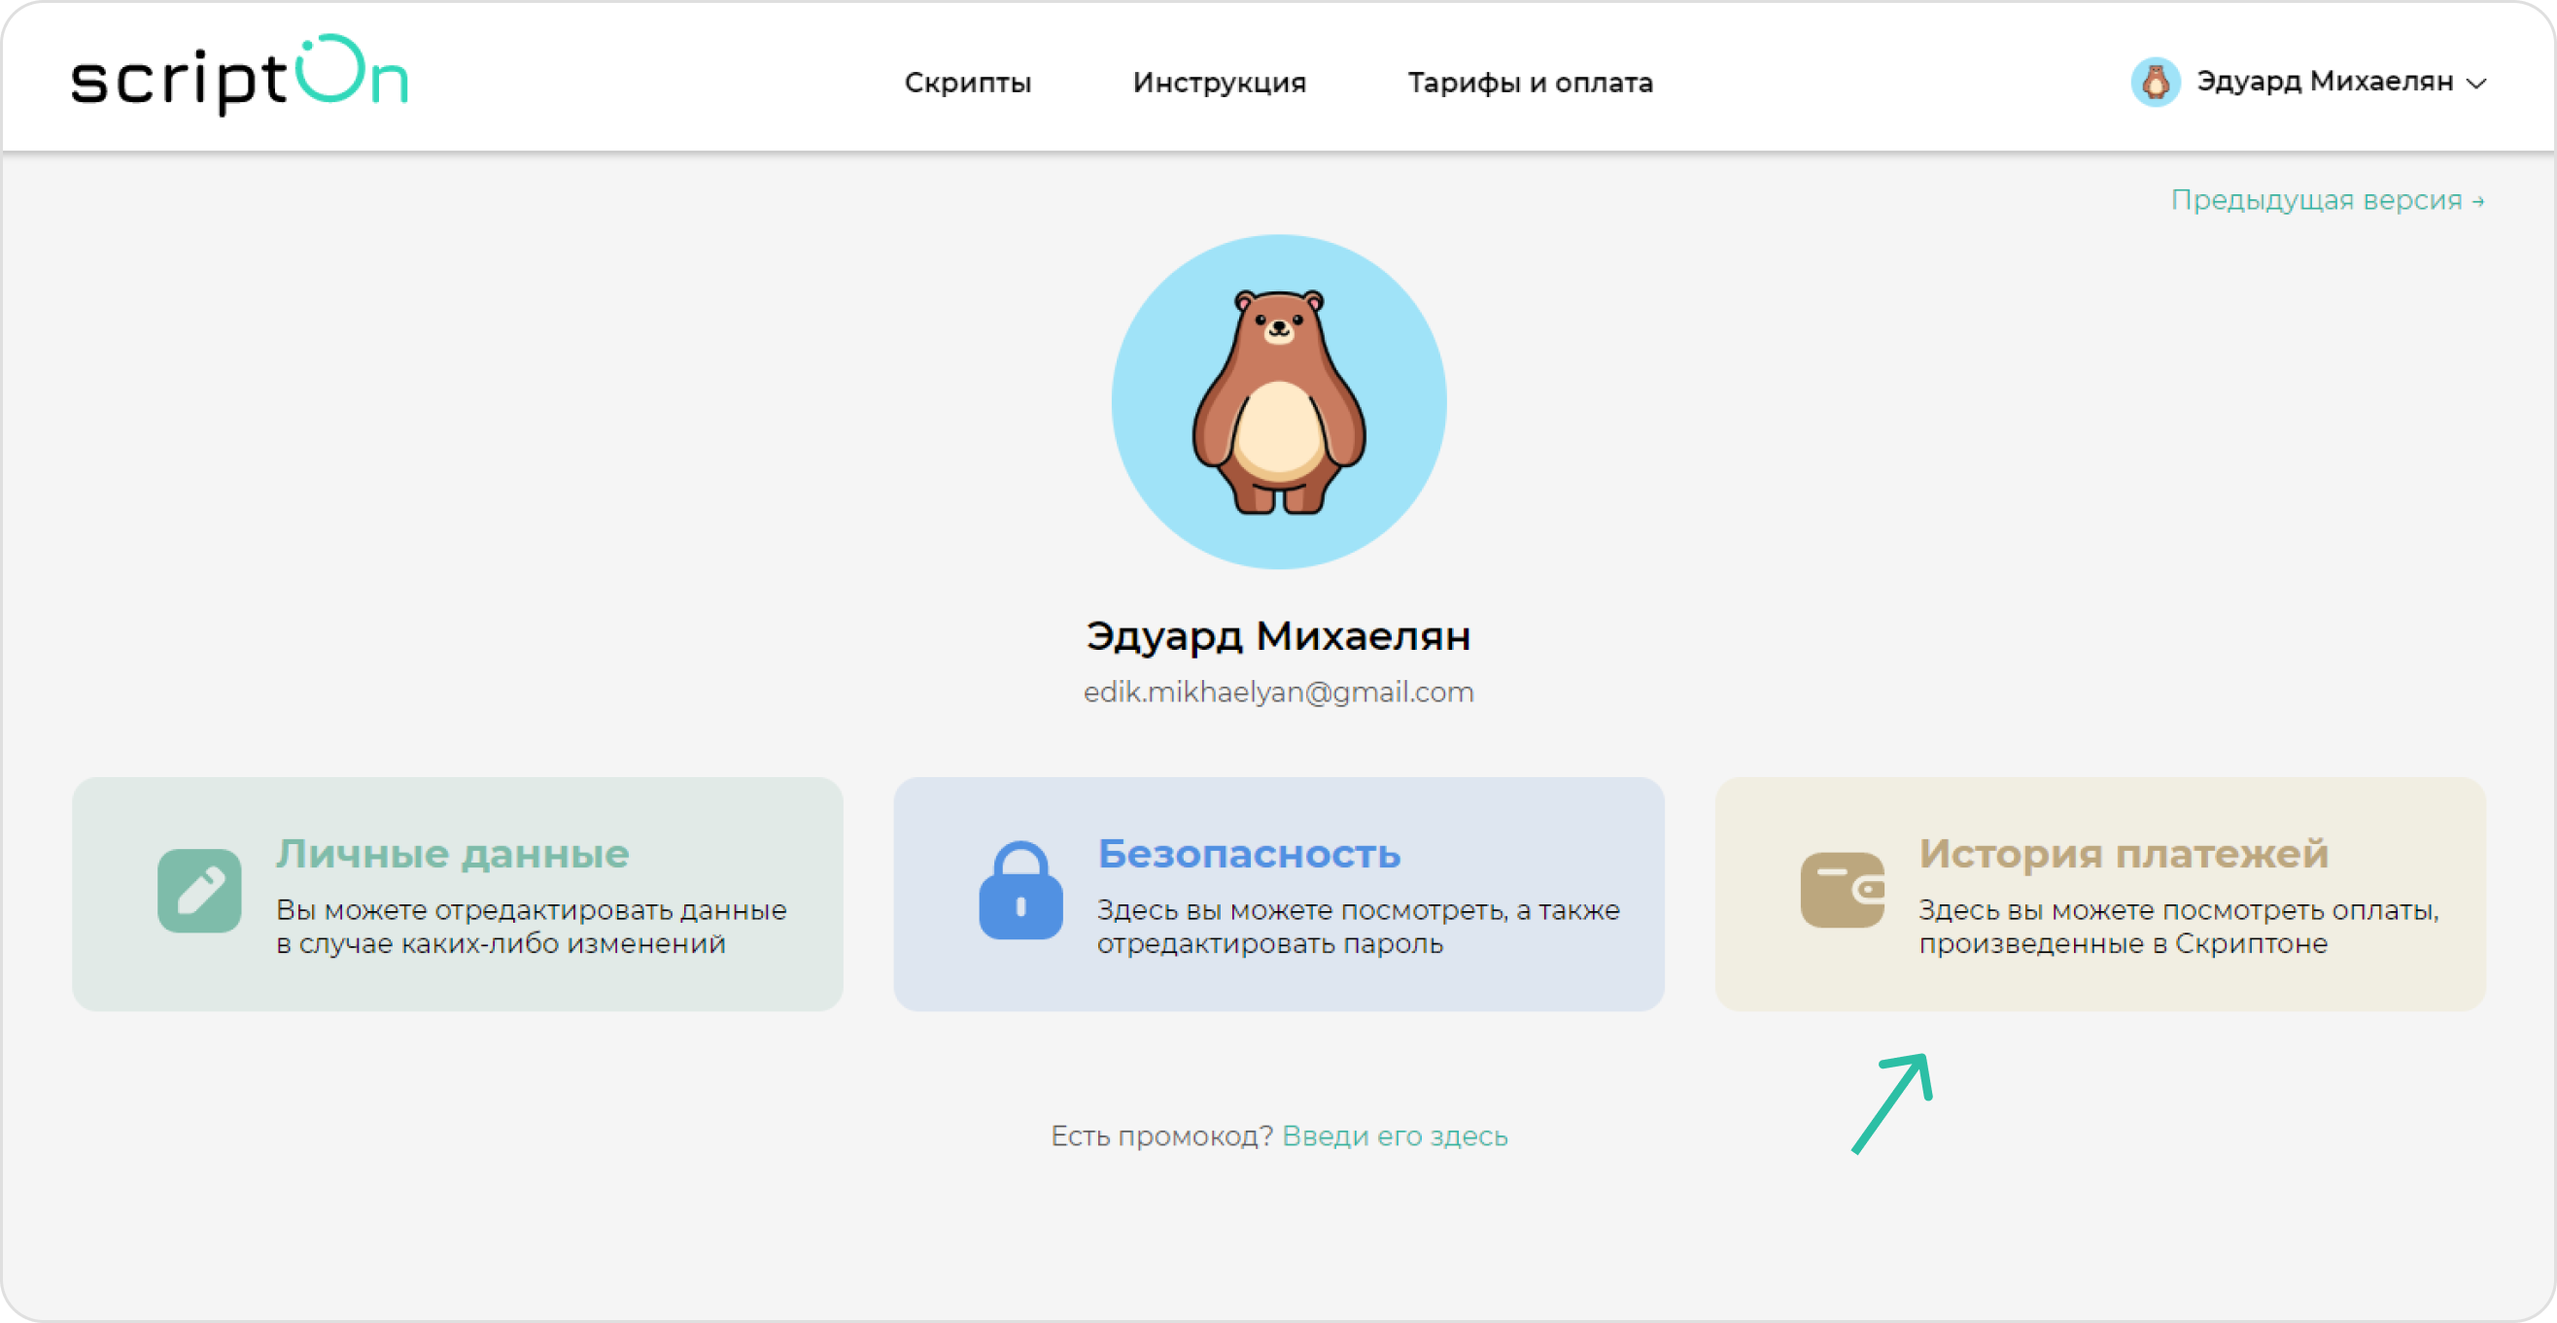2557x1323 pixels.
Task: Click the profile name below avatar
Action: pos(1279,635)
